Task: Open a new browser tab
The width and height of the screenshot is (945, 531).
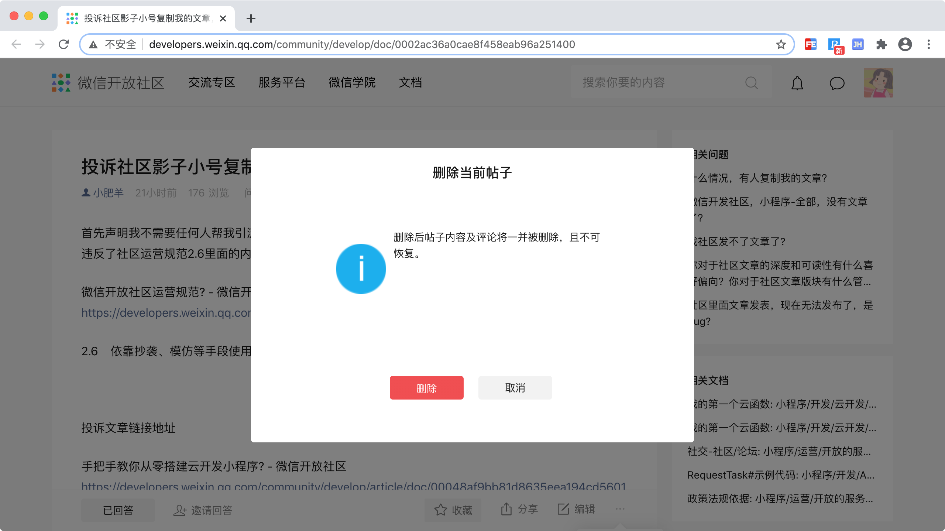Action: point(251,18)
